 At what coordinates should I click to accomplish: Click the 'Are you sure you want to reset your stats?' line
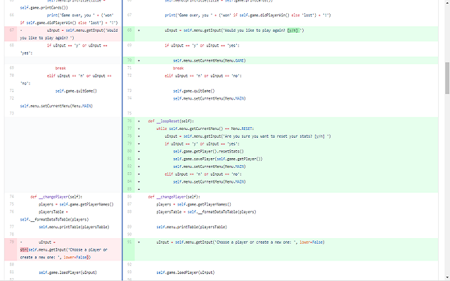tap(247, 136)
